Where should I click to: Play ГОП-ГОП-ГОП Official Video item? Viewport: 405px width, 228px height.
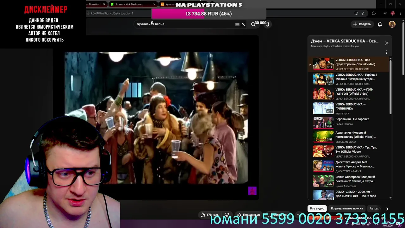(349, 94)
